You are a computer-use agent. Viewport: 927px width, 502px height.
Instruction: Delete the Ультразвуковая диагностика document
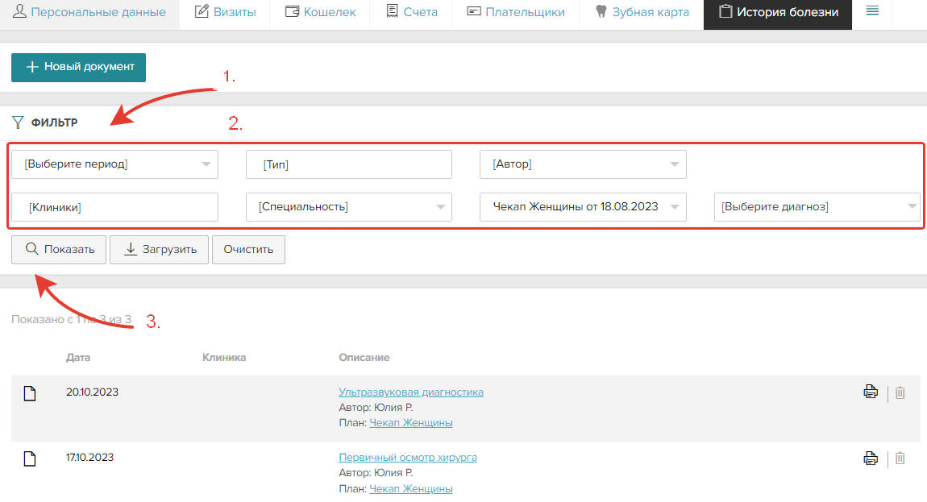pos(900,392)
